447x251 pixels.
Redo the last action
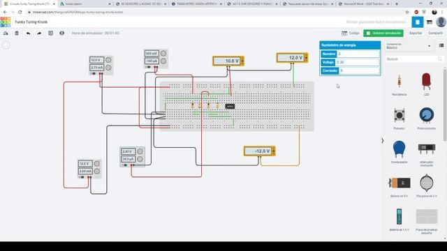click(x=39, y=33)
